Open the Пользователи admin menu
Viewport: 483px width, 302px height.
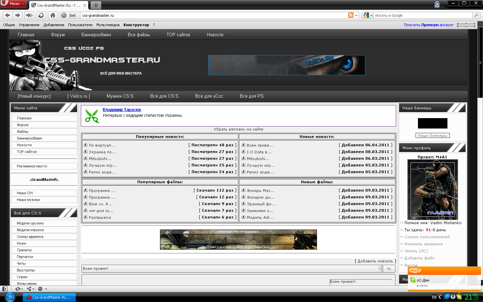(80, 25)
